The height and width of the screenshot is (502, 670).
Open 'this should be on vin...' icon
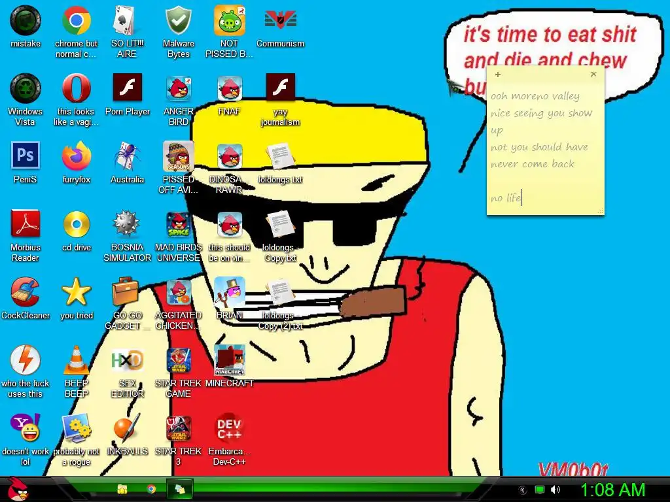tap(230, 224)
